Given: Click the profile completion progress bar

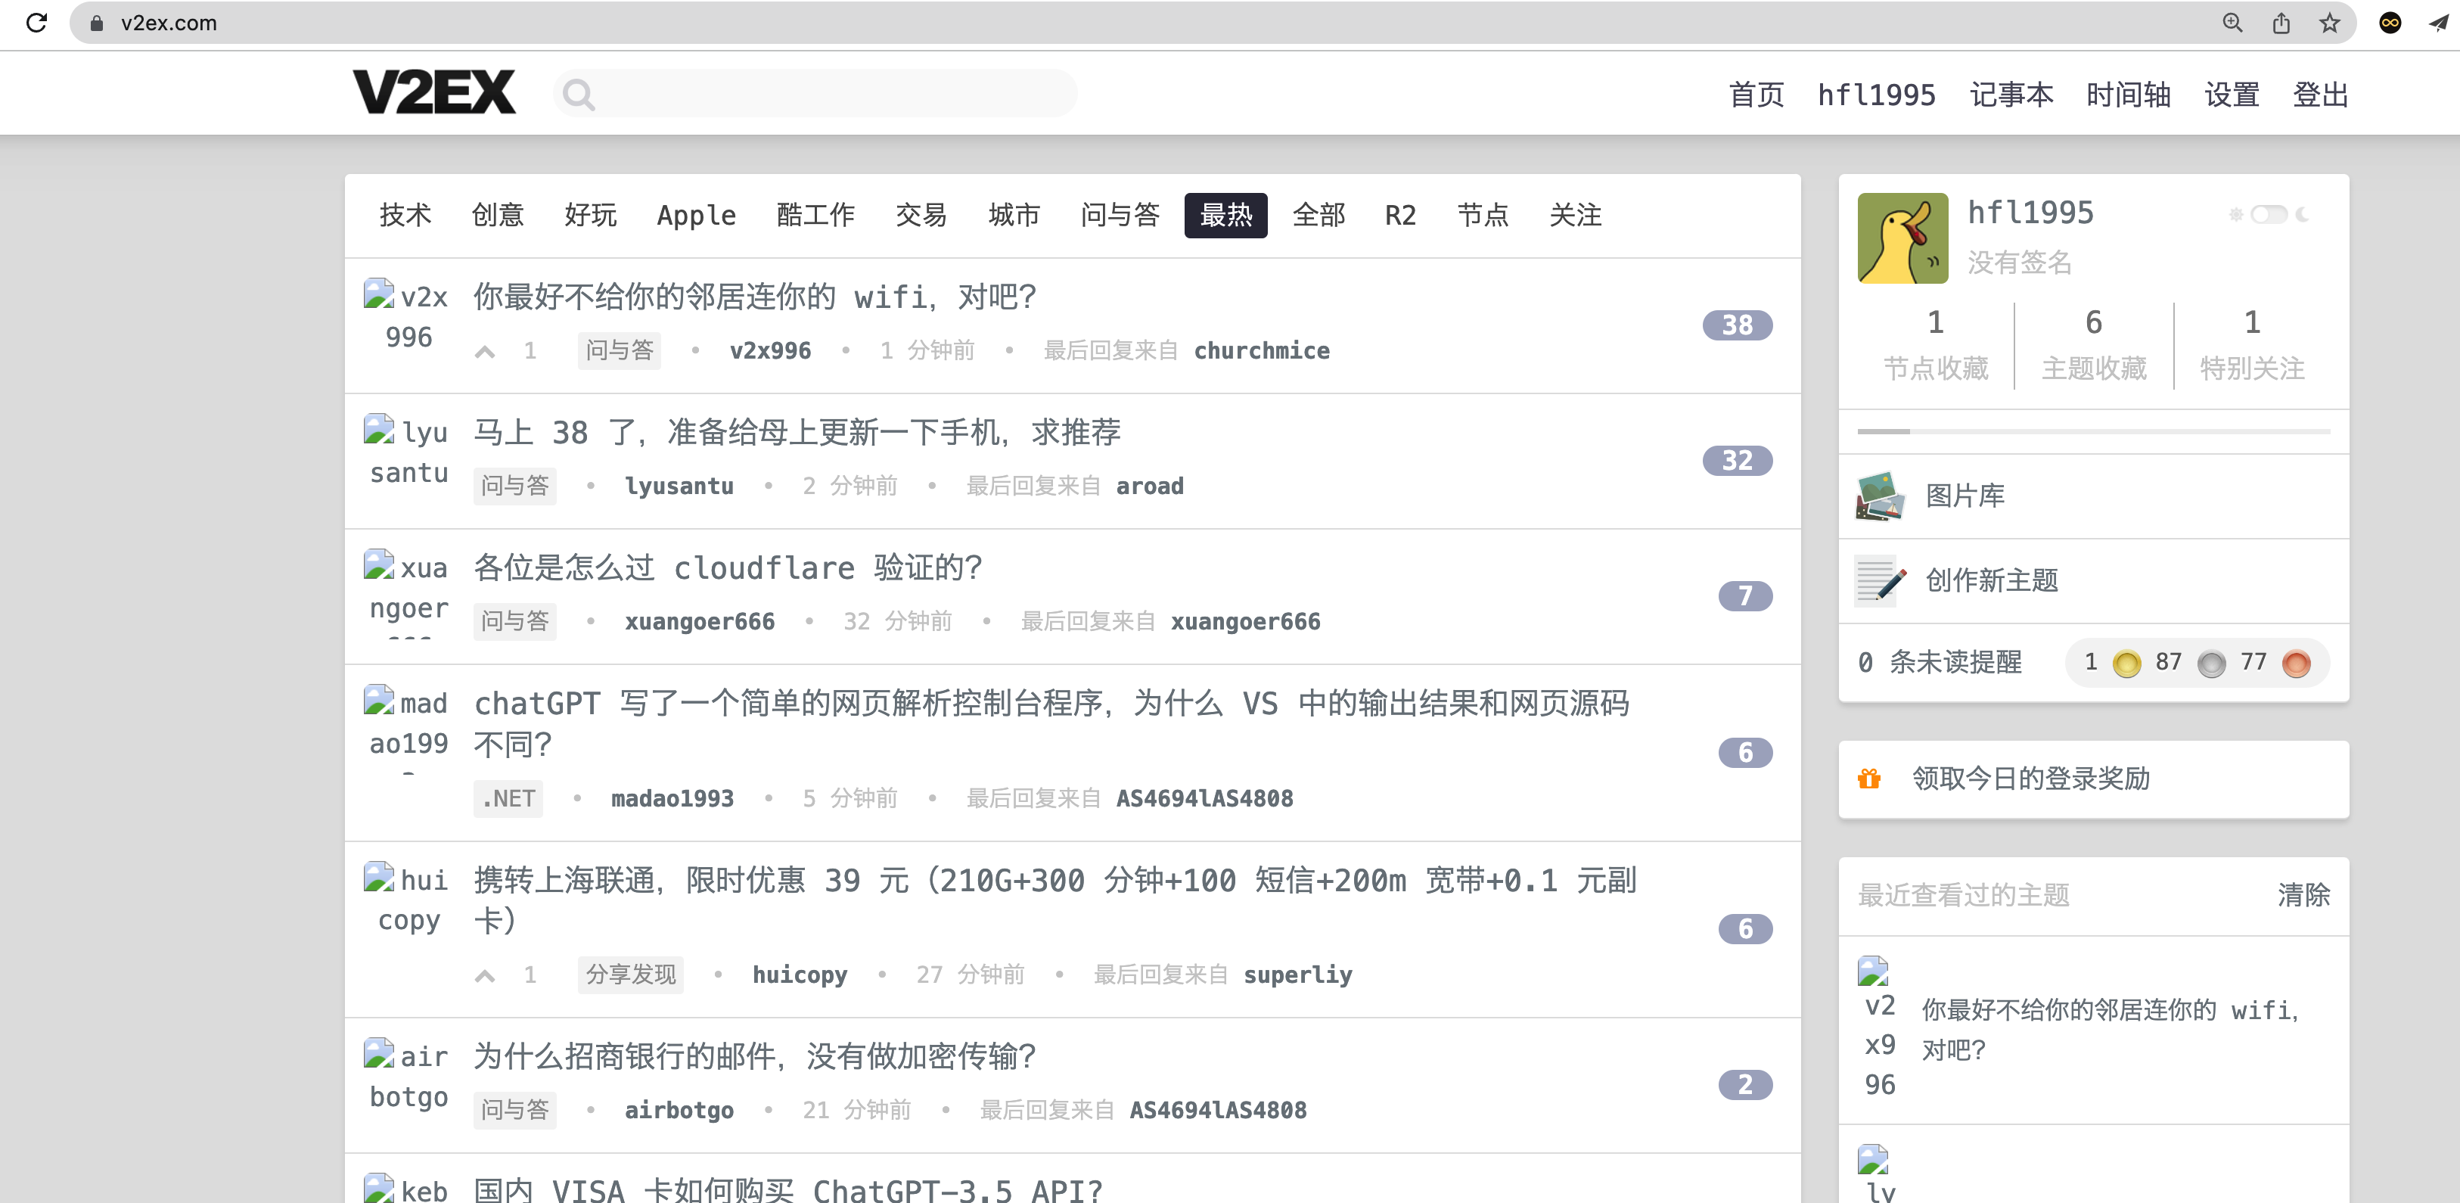Looking at the screenshot, I should (2093, 432).
